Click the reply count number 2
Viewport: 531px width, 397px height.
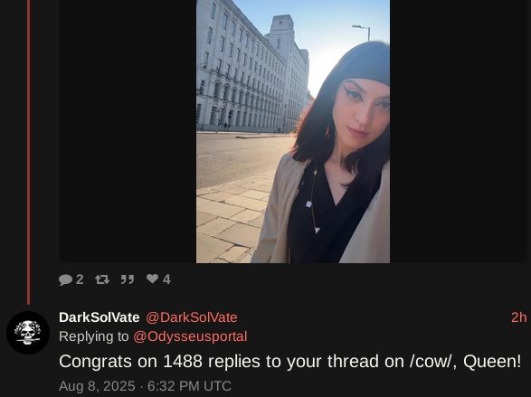tap(80, 279)
